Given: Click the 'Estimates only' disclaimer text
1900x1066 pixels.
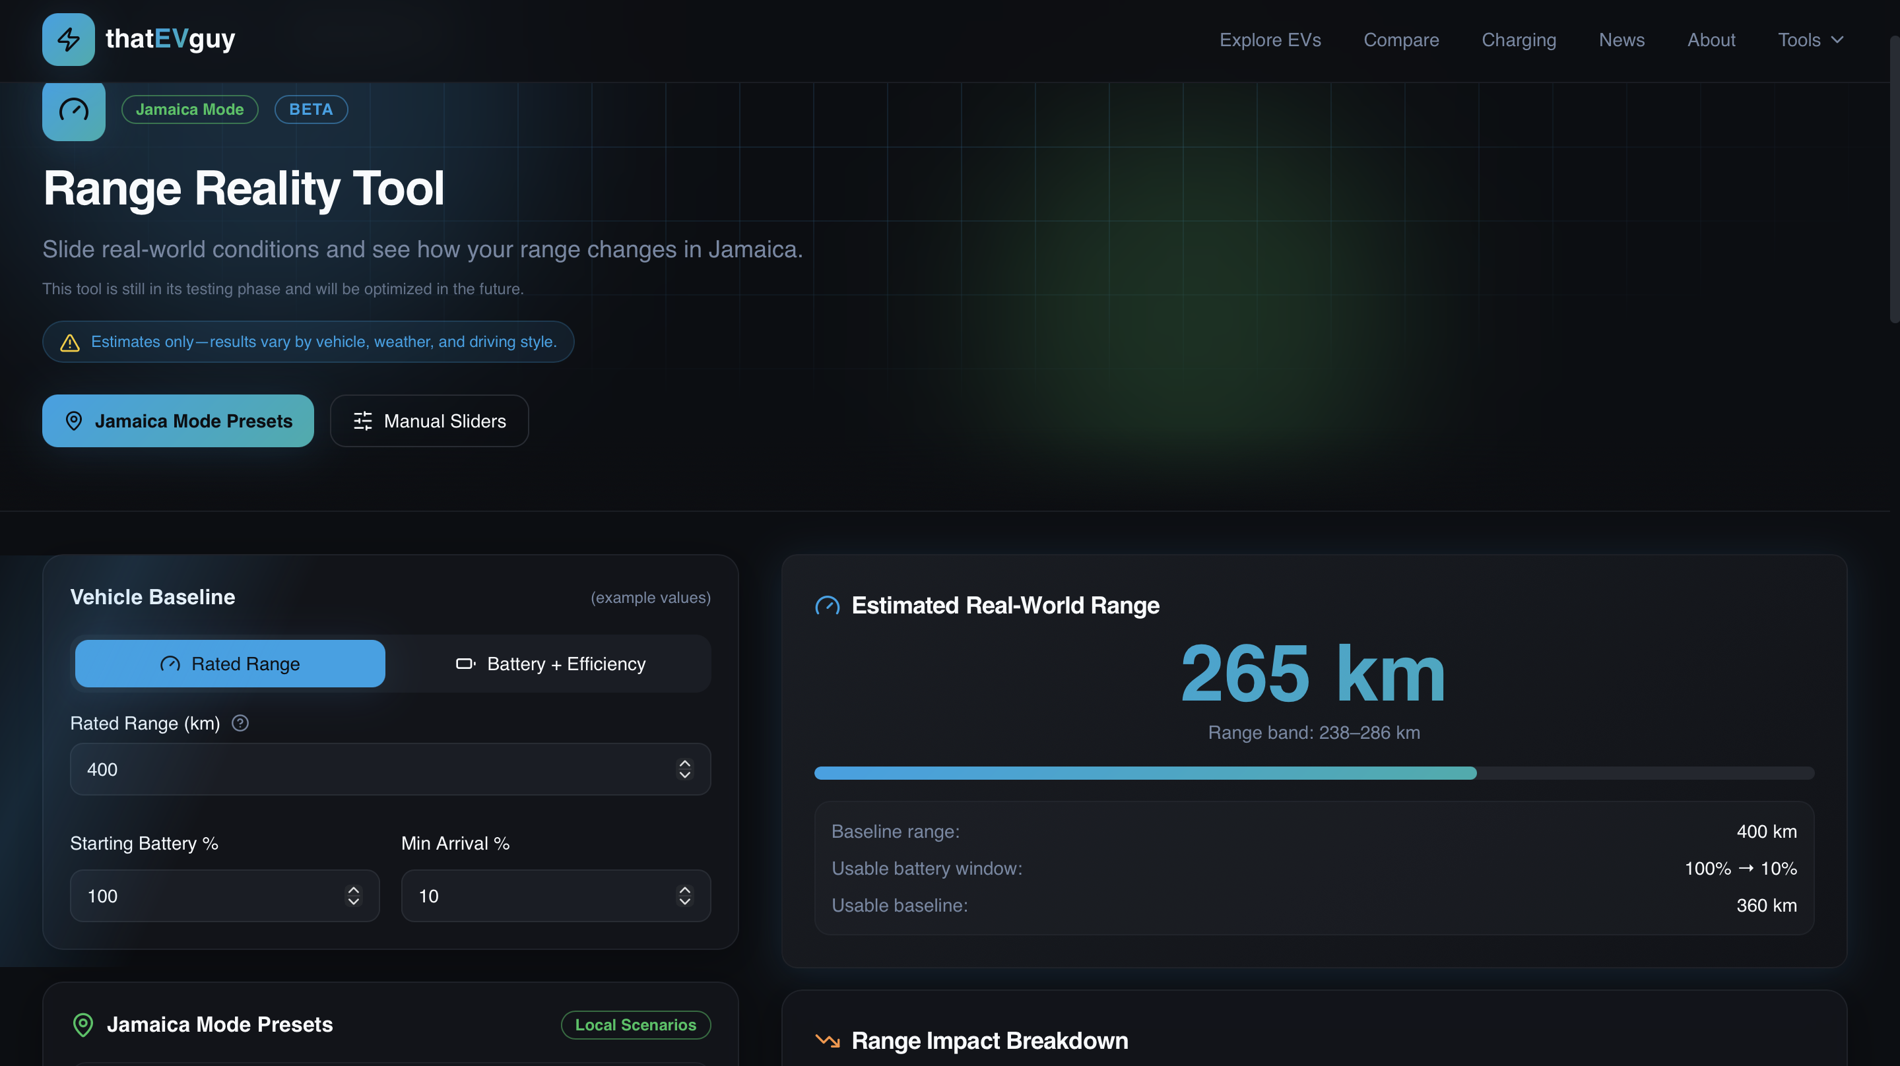Looking at the screenshot, I should click(324, 342).
